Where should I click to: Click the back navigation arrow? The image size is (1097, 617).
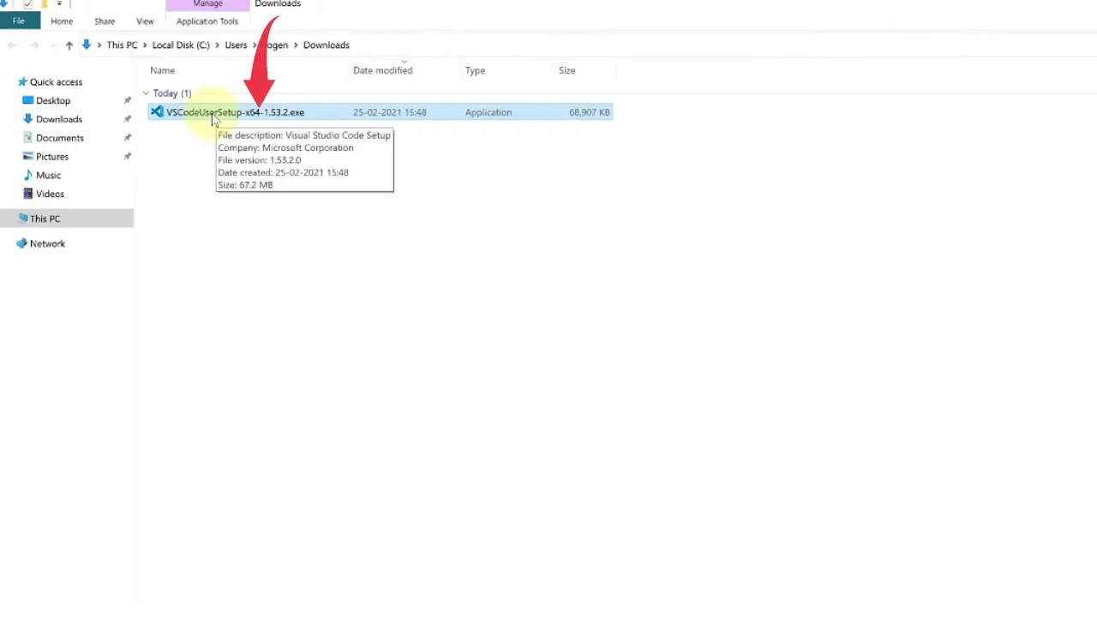(x=12, y=45)
